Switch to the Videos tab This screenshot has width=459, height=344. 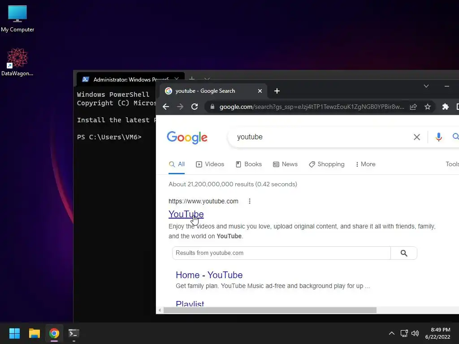(210, 164)
